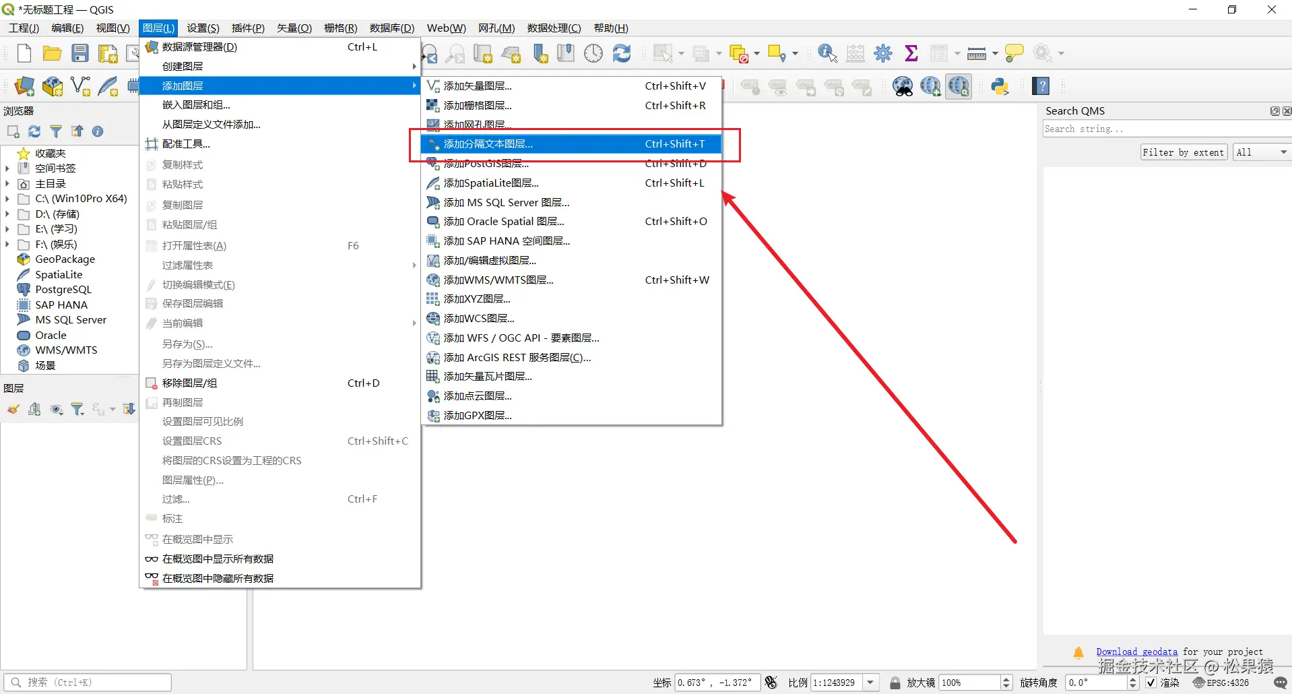Image resolution: width=1292 pixels, height=694 pixels.
Task: Expand the 主目录 tree node
Action: (7, 184)
